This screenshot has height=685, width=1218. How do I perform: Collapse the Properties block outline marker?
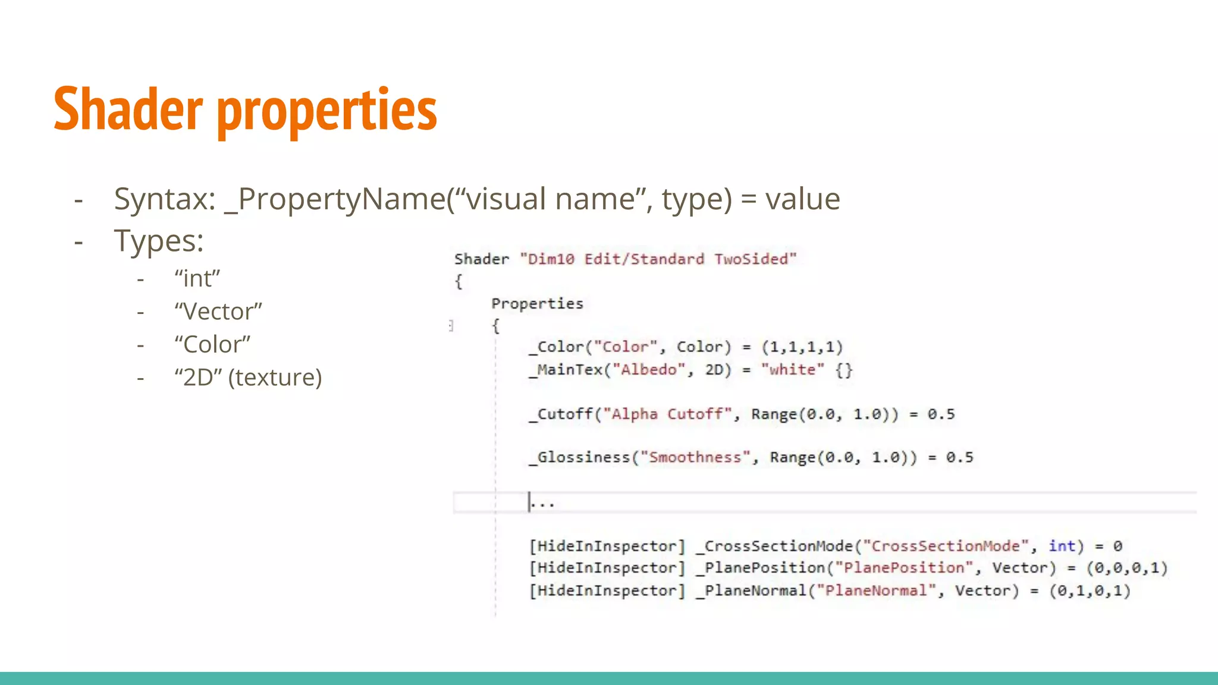click(451, 325)
